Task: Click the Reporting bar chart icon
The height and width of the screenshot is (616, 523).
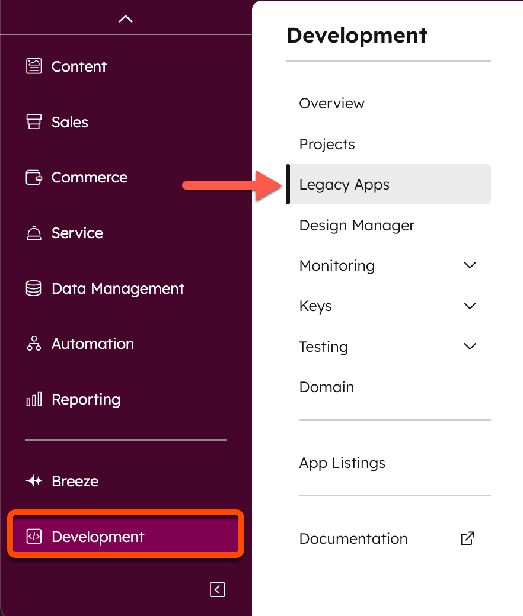Action: coord(34,399)
